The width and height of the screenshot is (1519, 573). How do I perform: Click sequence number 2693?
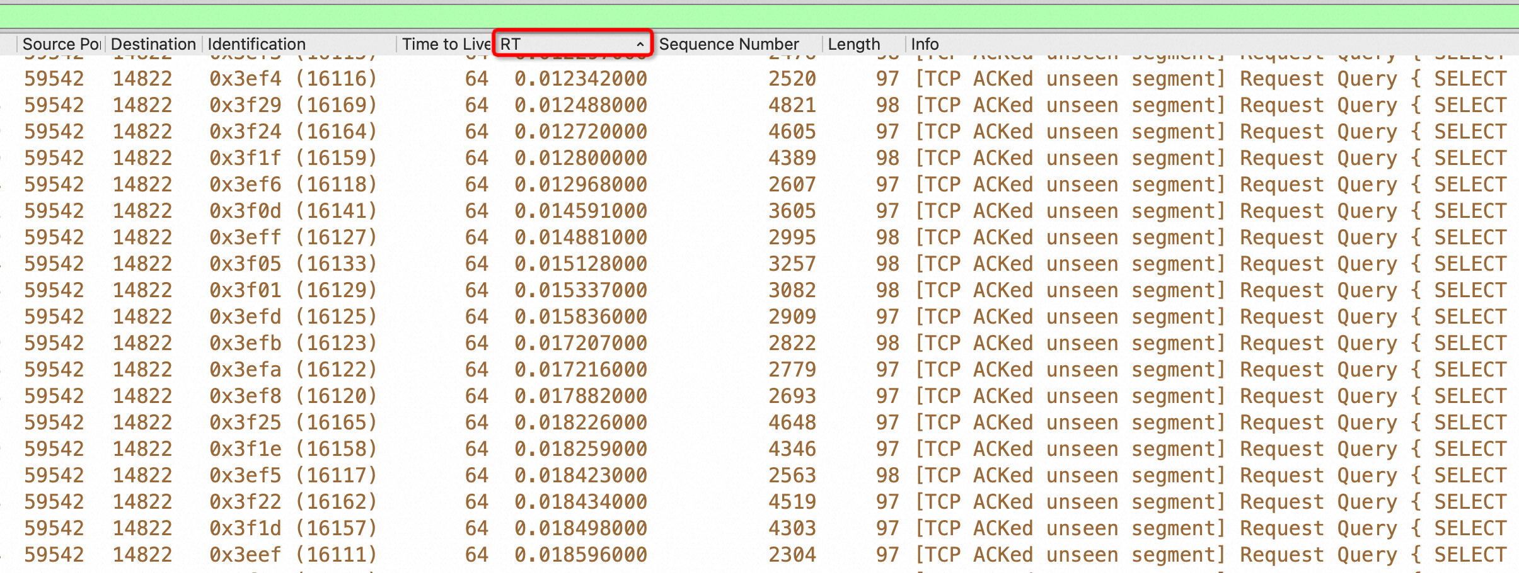click(x=792, y=396)
